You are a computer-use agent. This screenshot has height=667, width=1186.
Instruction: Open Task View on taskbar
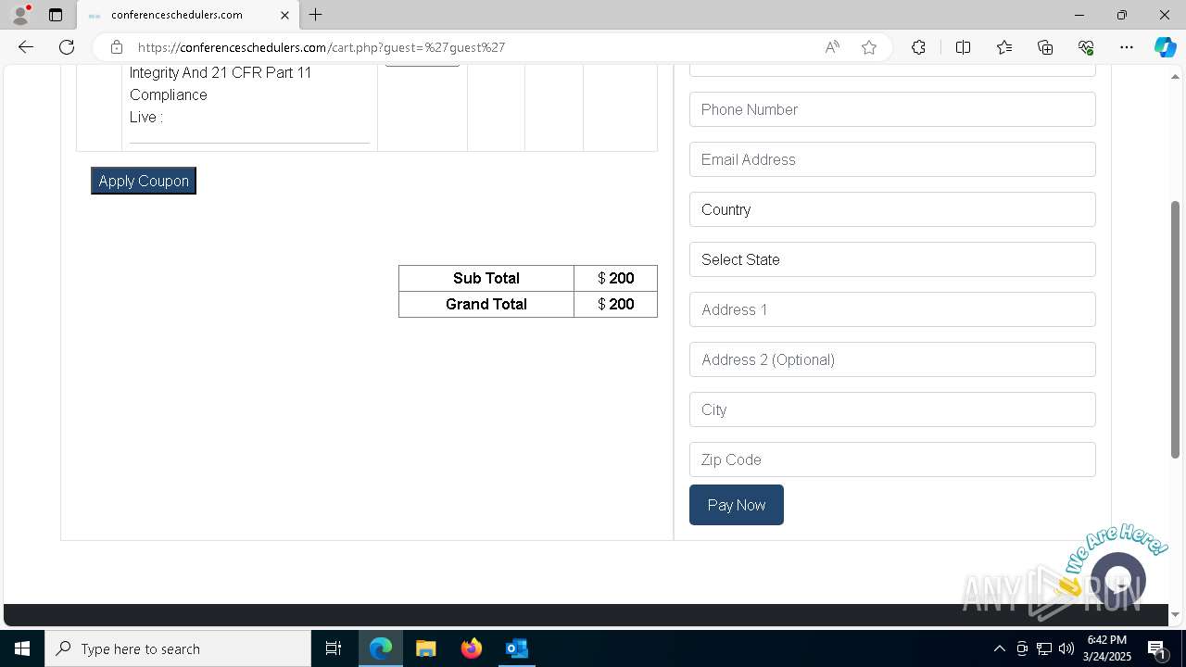point(334,648)
